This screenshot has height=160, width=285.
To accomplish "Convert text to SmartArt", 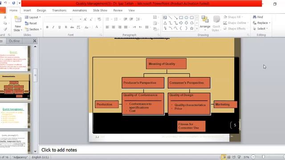I will pos(155,29).
